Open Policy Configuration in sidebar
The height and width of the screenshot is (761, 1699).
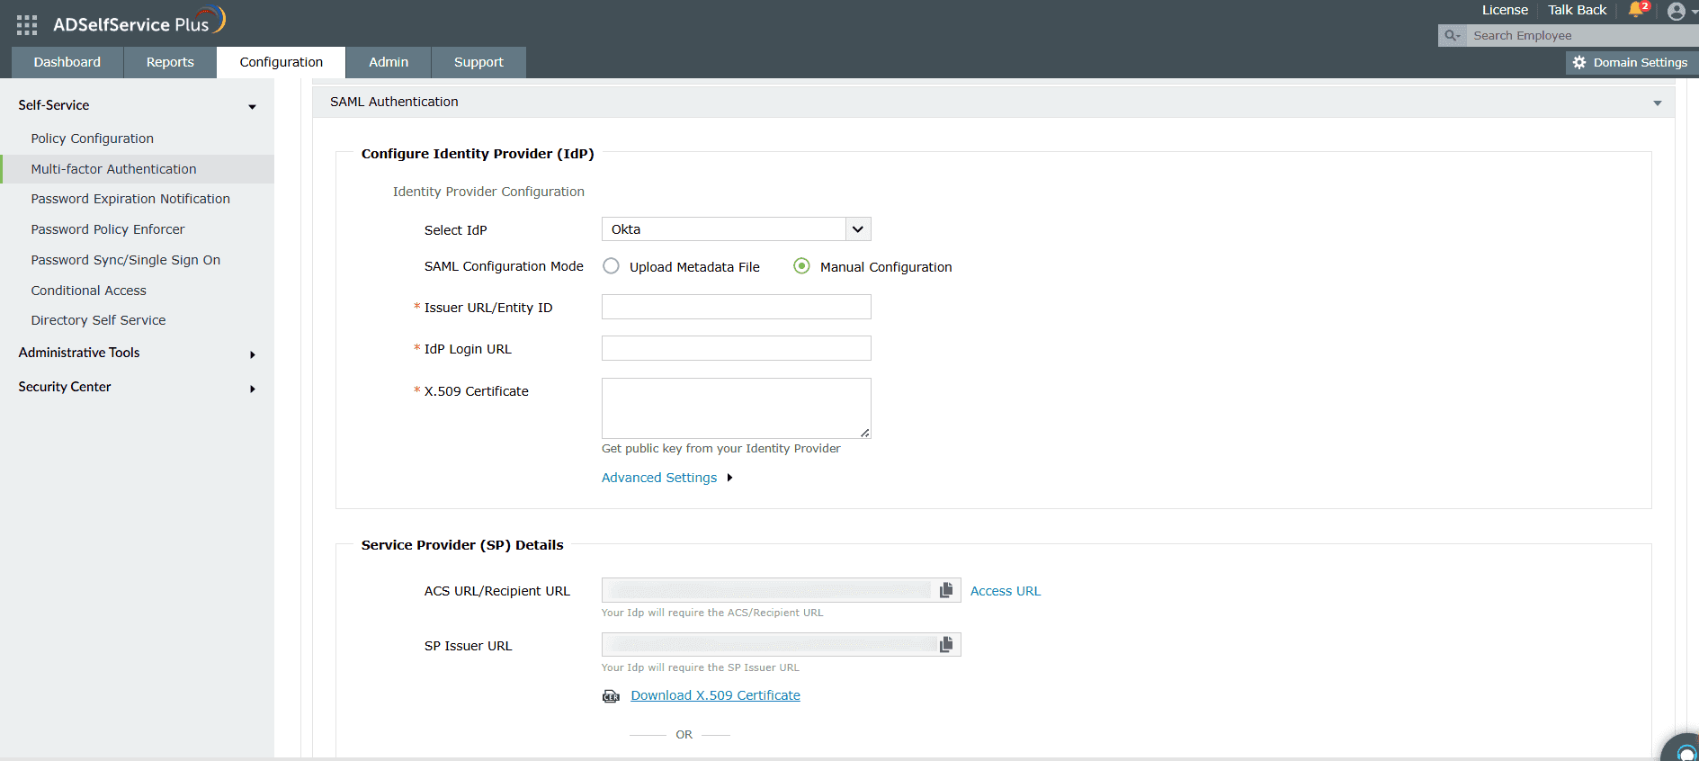pos(93,139)
